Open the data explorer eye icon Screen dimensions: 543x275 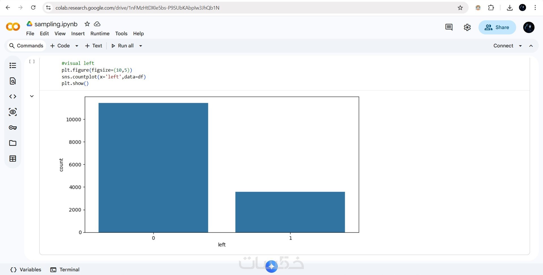[x=13, y=112]
